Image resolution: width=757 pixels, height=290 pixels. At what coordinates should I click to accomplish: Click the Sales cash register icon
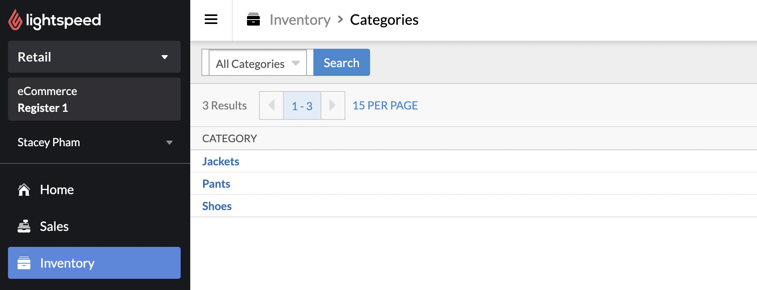(x=24, y=226)
